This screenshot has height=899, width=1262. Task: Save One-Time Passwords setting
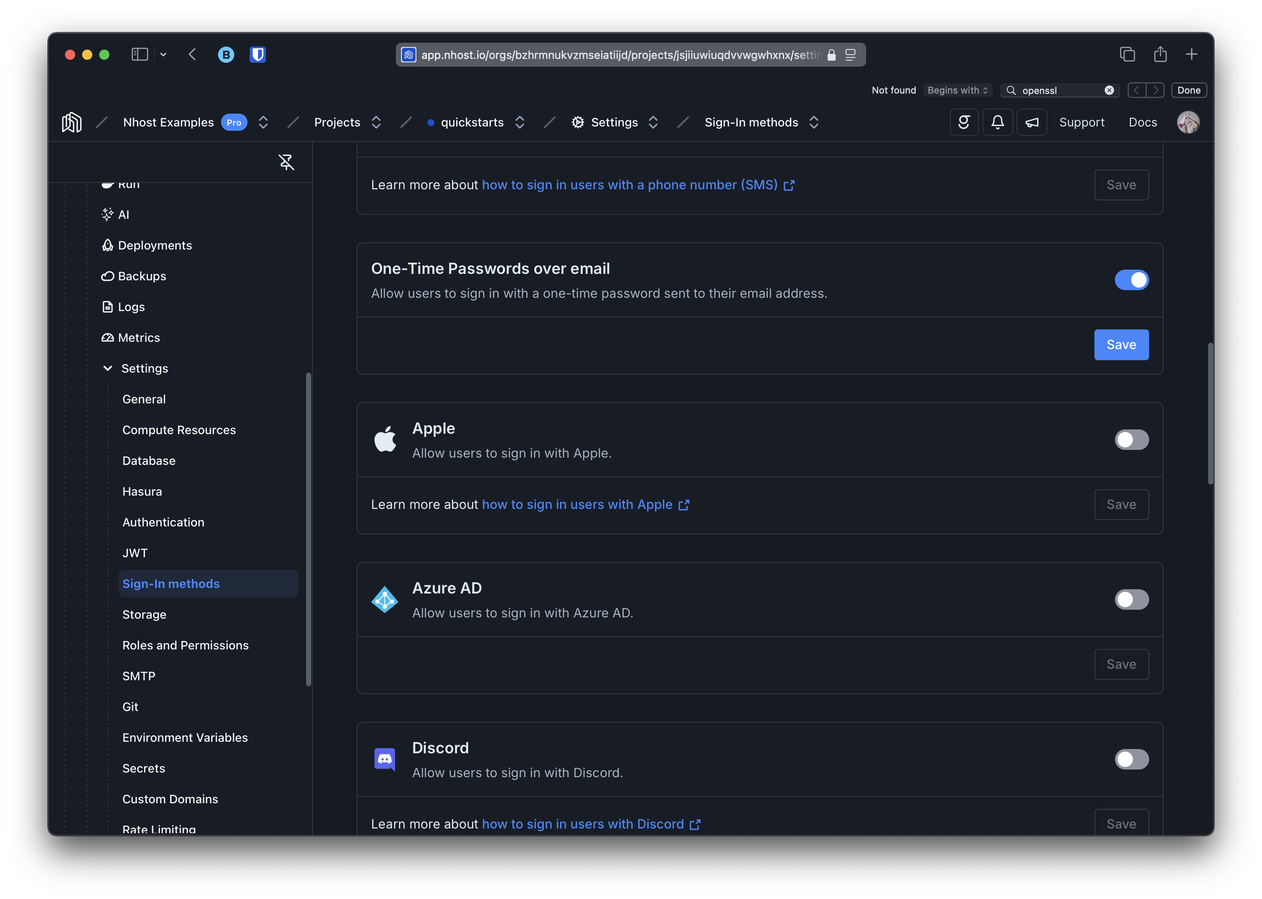click(1121, 345)
